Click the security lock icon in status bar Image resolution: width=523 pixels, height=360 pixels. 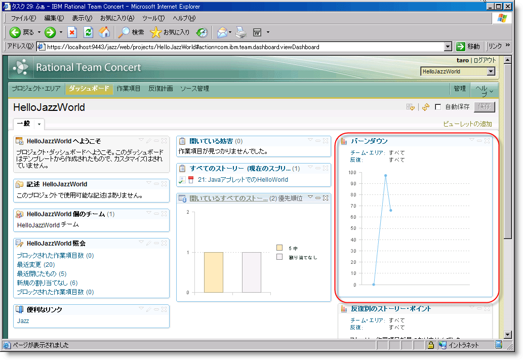point(431,345)
